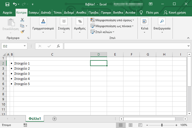192x128 pixels.
Task: Click the cell containing Στοιχείο 3
Action: 52,74
